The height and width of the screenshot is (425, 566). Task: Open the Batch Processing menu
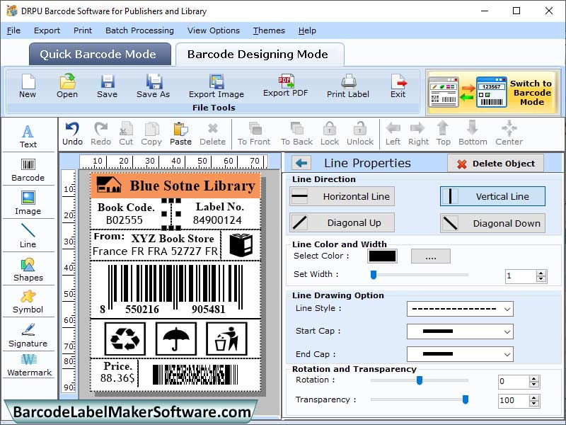tap(140, 30)
